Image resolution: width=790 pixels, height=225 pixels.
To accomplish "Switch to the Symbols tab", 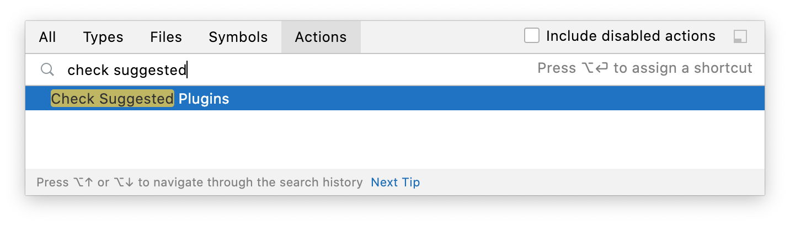I will click(238, 37).
